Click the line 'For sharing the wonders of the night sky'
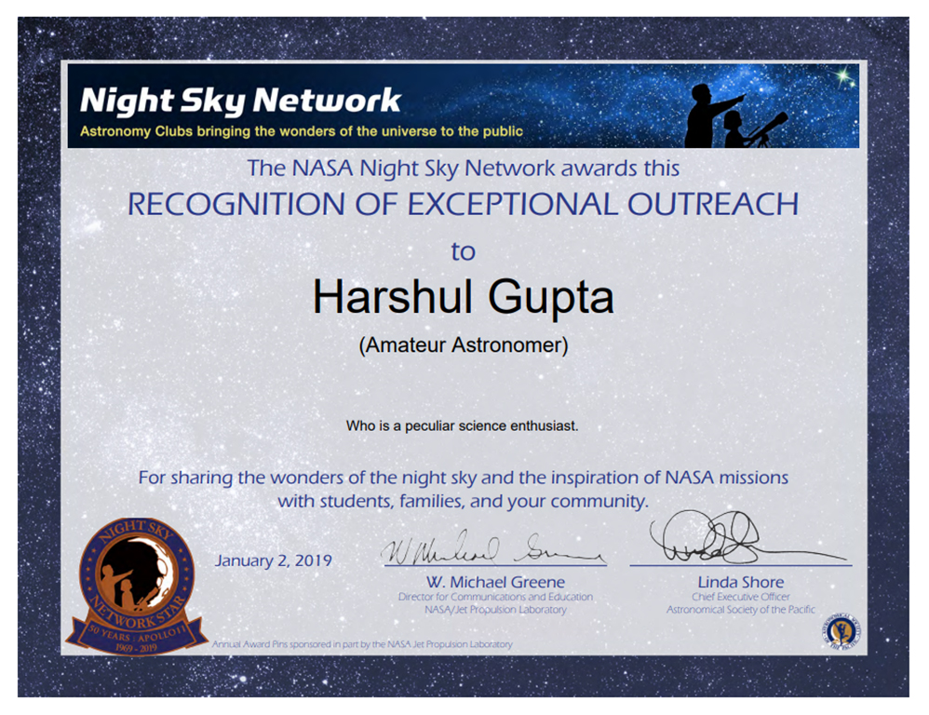The image size is (929, 715). point(464,478)
